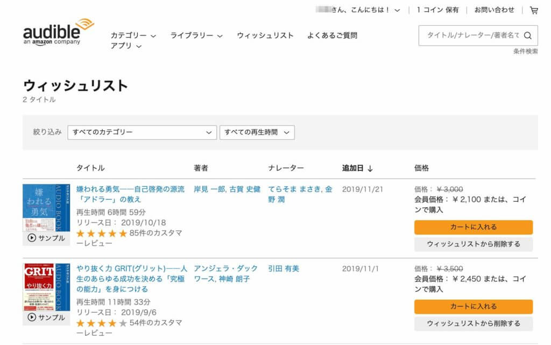Click star rating of 嫌われる勇気
The width and height of the screenshot is (551, 345).
tap(101, 234)
